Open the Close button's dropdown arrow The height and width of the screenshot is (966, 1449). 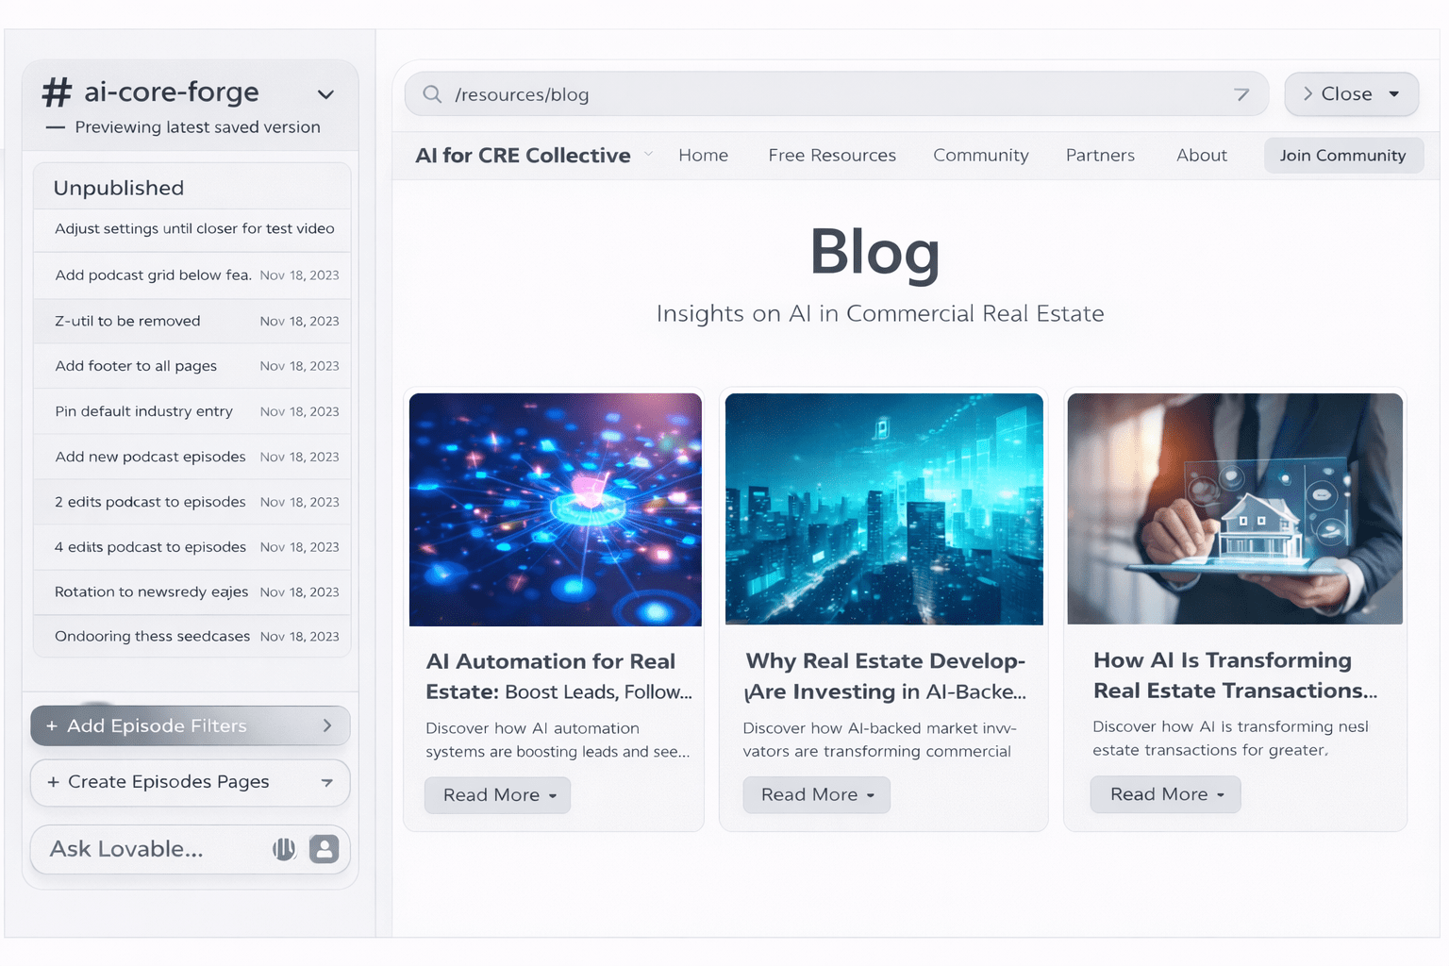(x=1394, y=94)
